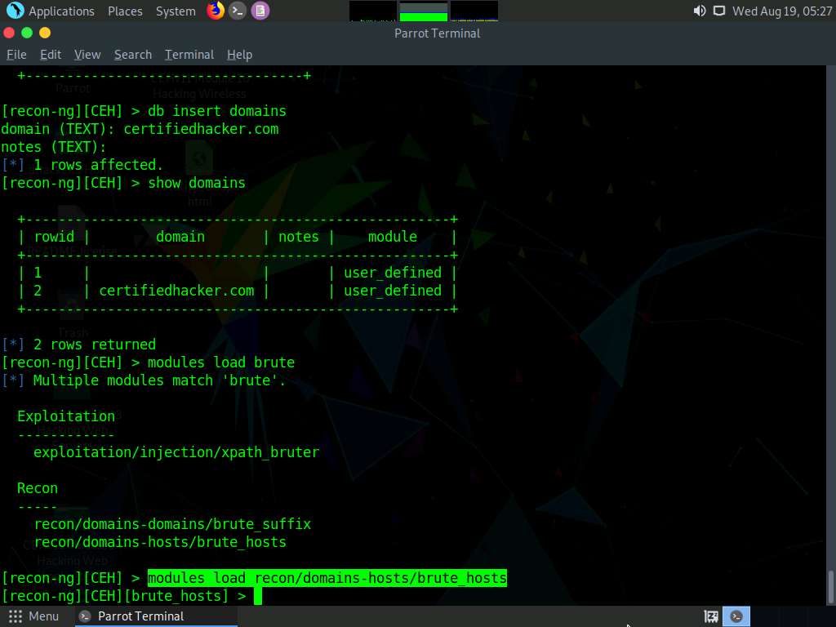Open the Edit menu
The image size is (836, 627).
coord(51,55)
